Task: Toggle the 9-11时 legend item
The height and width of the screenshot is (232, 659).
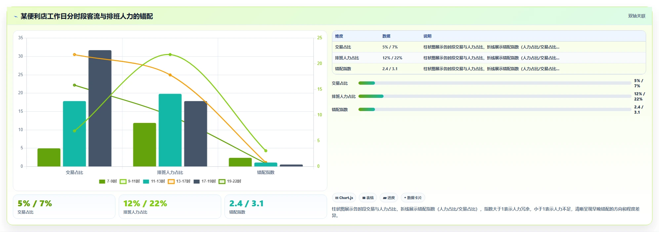Action: pyautogui.click(x=130, y=182)
